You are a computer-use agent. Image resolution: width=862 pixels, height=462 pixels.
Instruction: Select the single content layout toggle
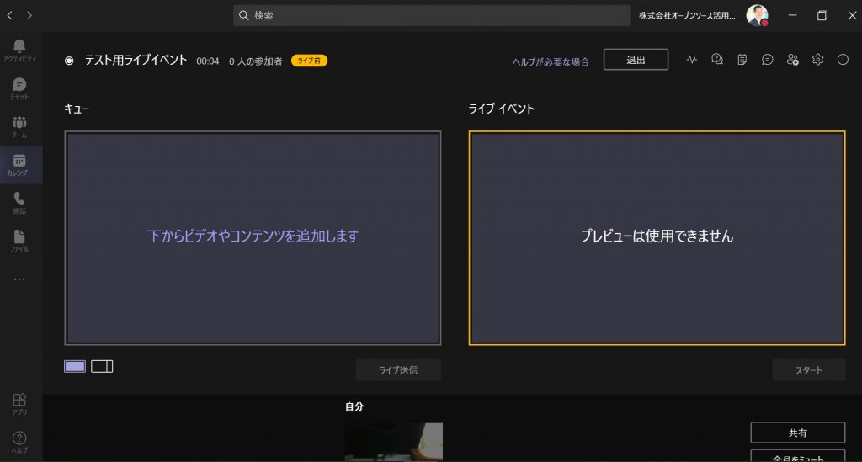click(75, 366)
